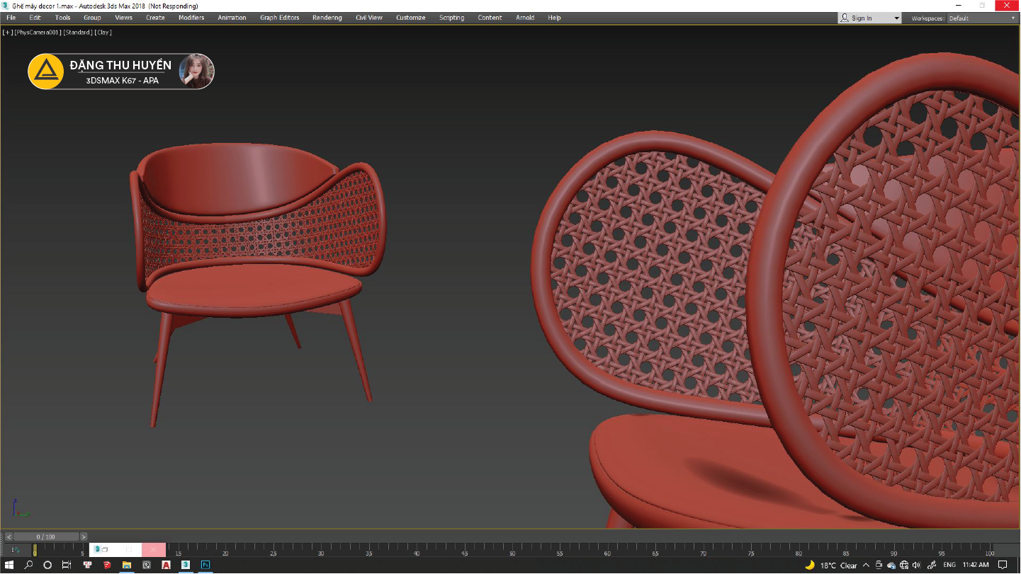Go to previous frame on time slider
Viewport: 1021px width, 574px height.
[x=9, y=536]
